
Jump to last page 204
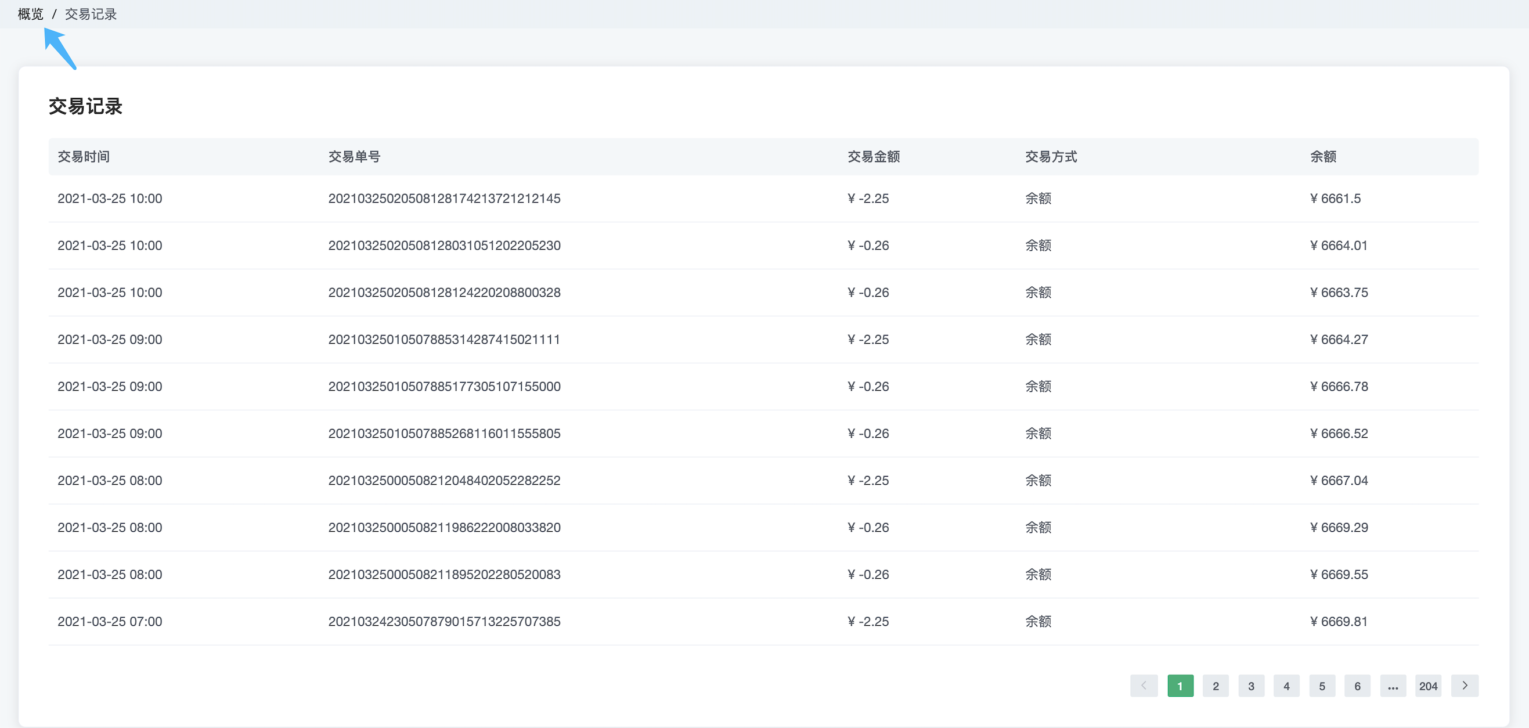pos(1428,686)
